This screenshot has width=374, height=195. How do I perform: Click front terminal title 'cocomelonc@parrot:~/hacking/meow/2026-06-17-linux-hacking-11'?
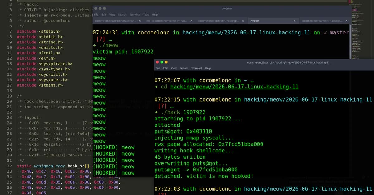click(x=288, y=62)
